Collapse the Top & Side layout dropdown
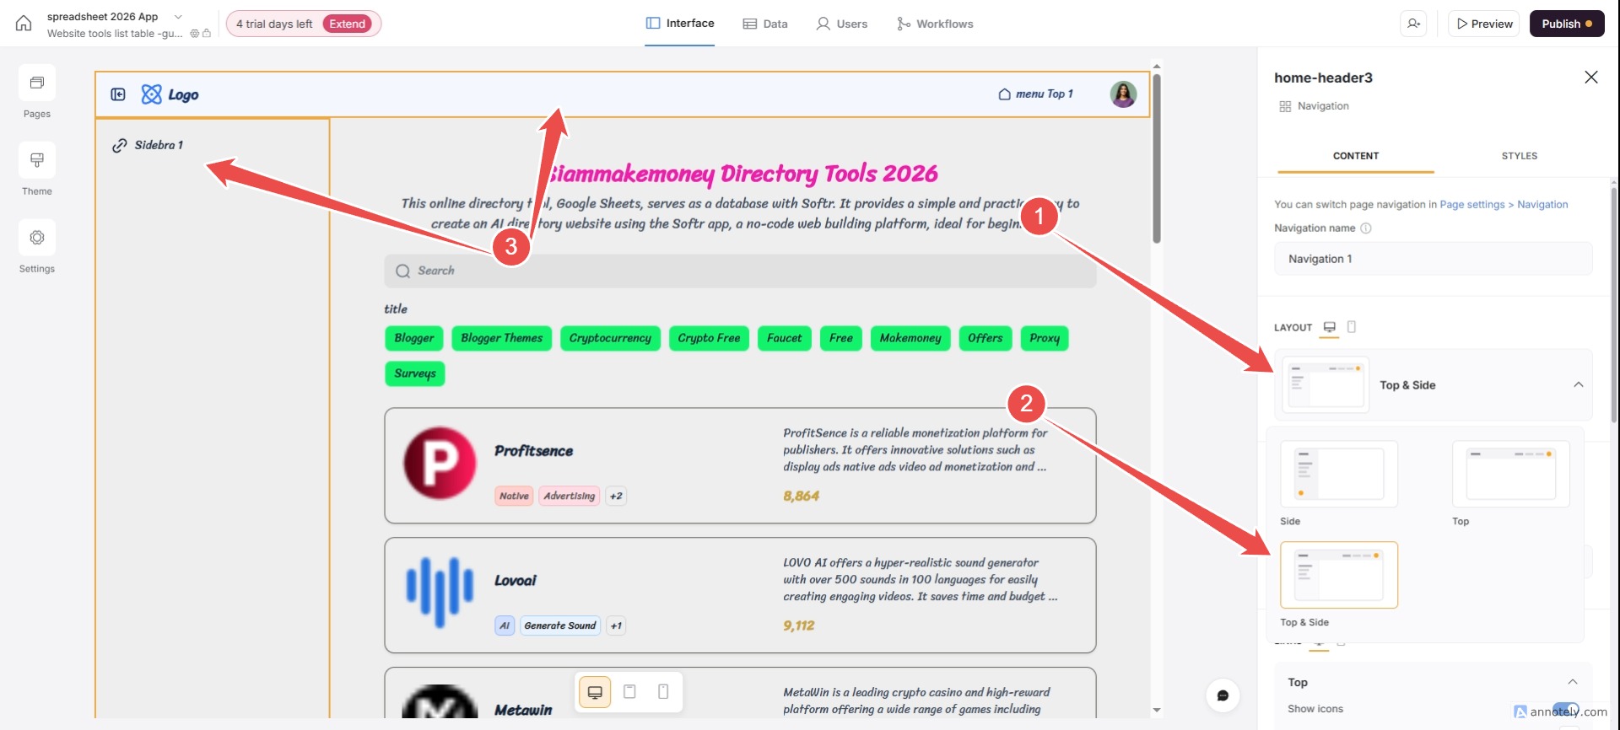The image size is (1620, 730). [1578, 385]
